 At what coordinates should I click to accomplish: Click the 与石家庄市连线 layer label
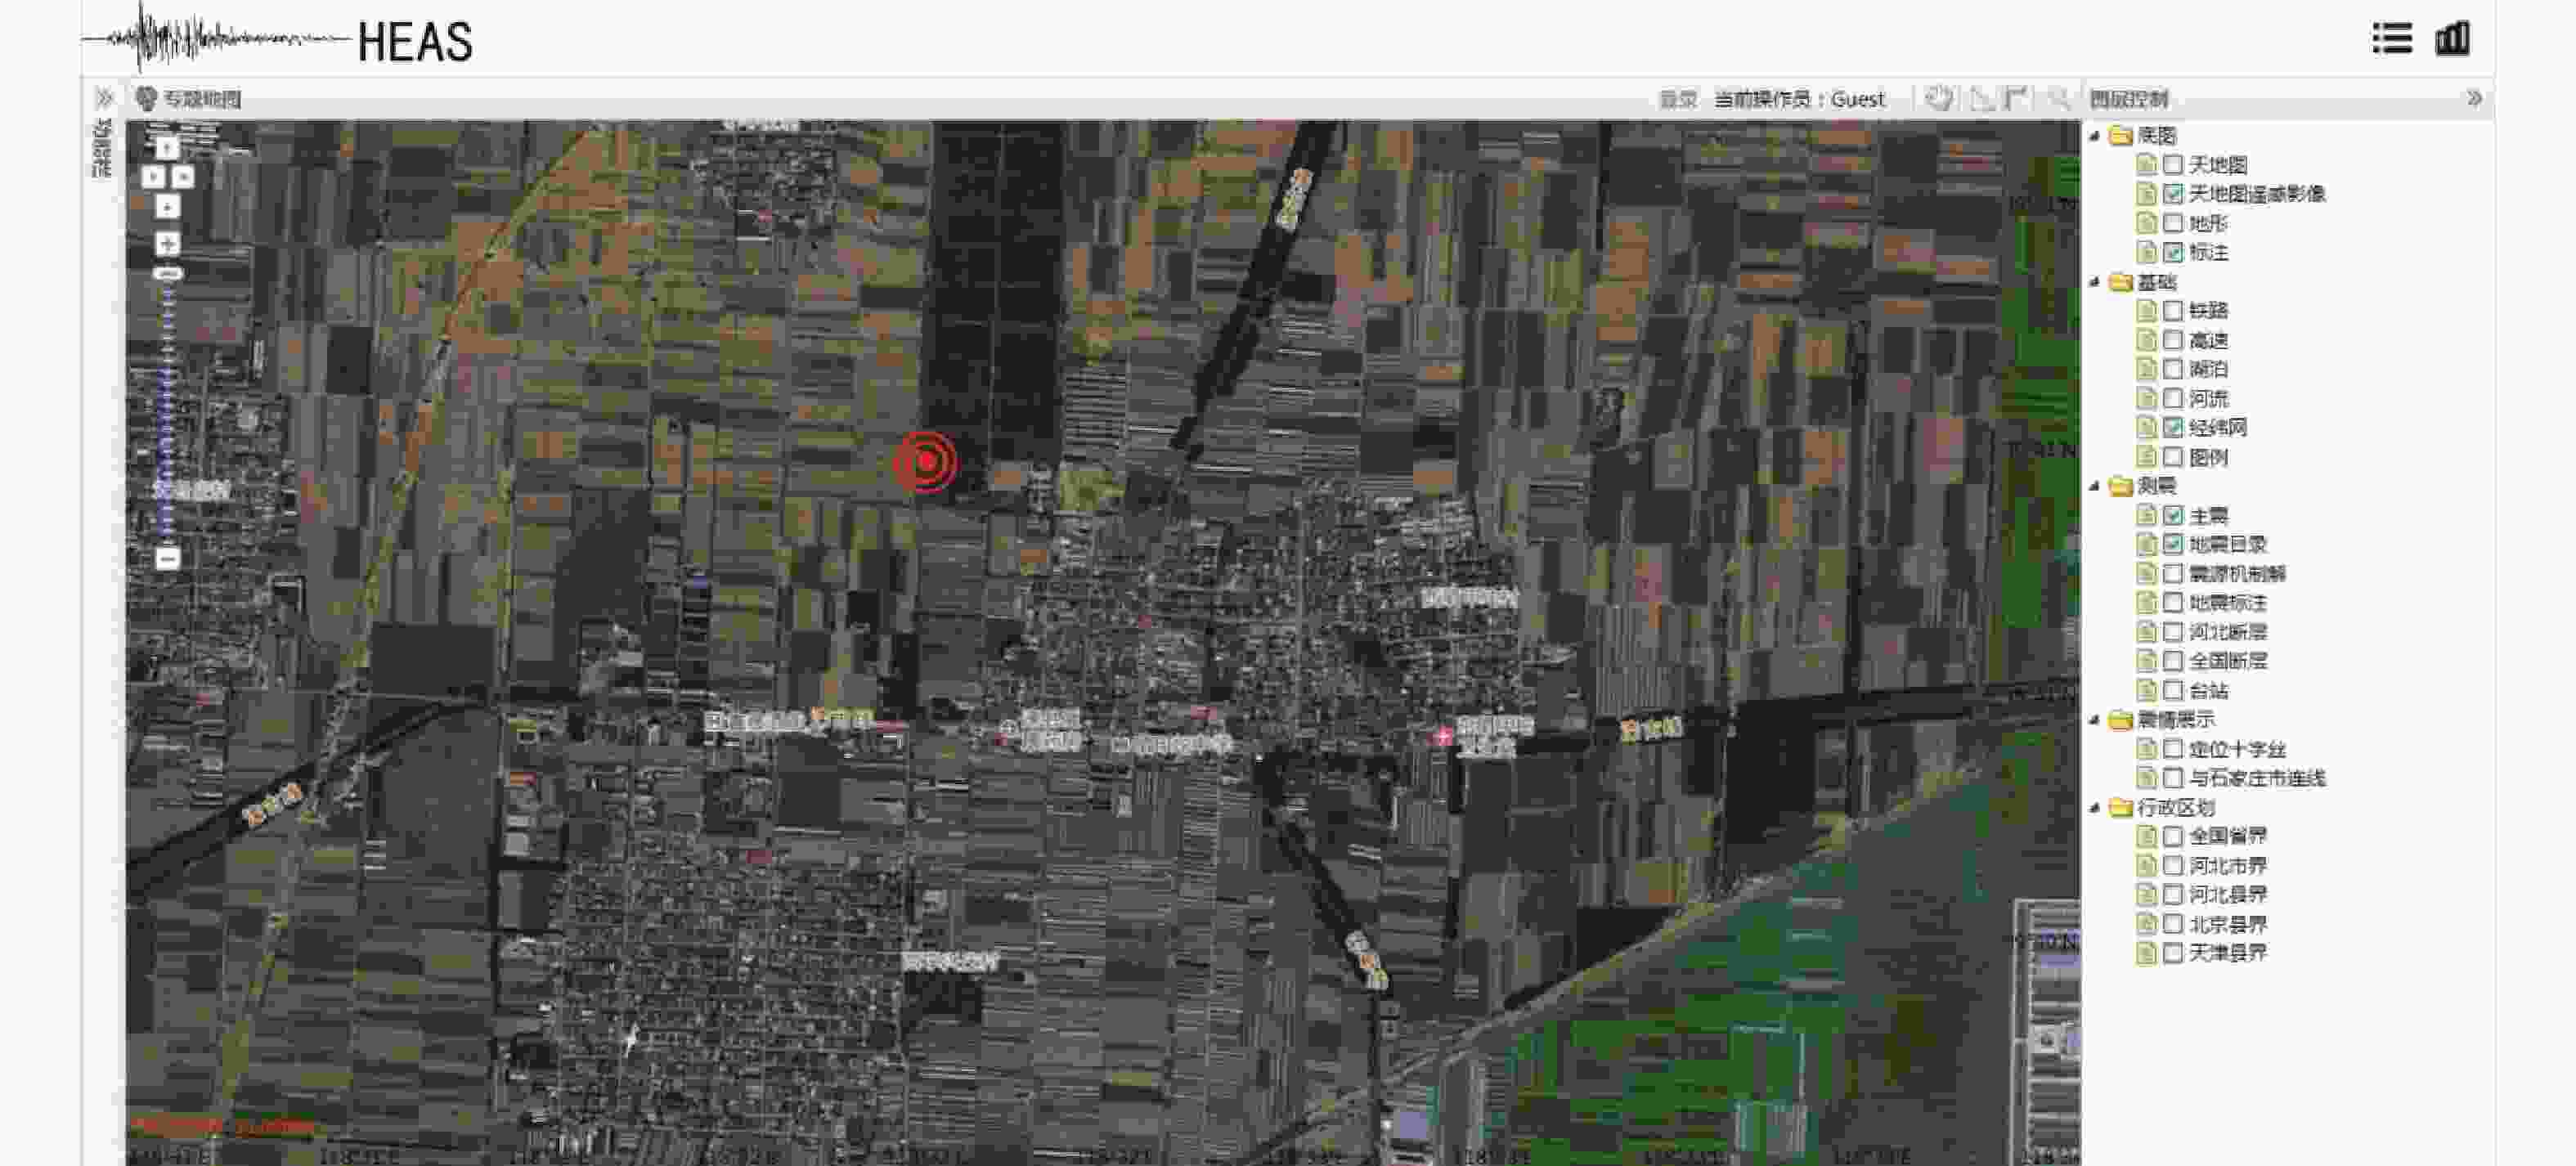(2256, 778)
